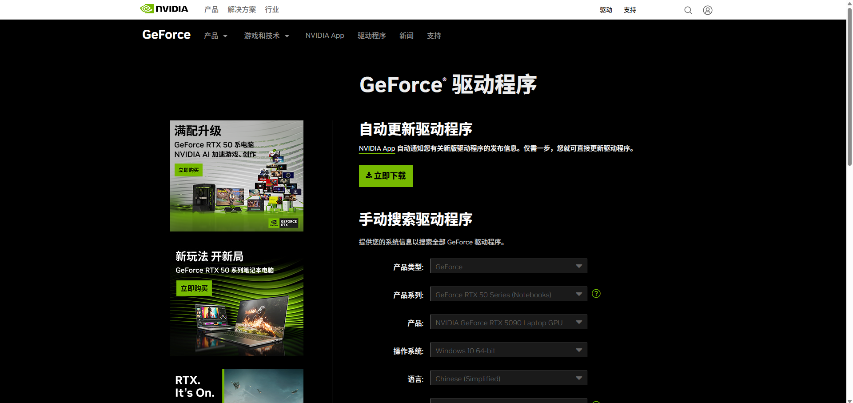
Task: Click the 立即下载 button
Action: click(385, 176)
